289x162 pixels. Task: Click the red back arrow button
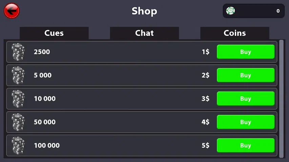[x=12, y=11]
